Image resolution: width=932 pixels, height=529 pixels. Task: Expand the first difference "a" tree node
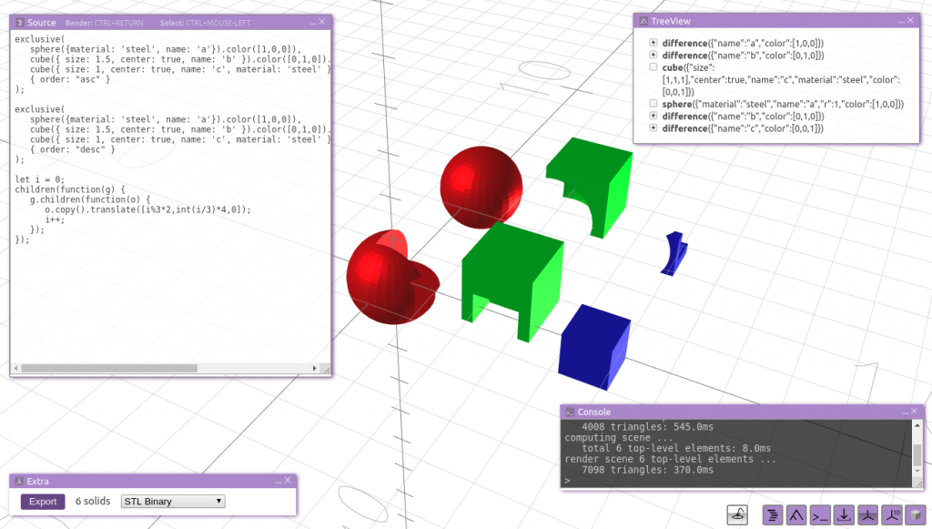(653, 43)
